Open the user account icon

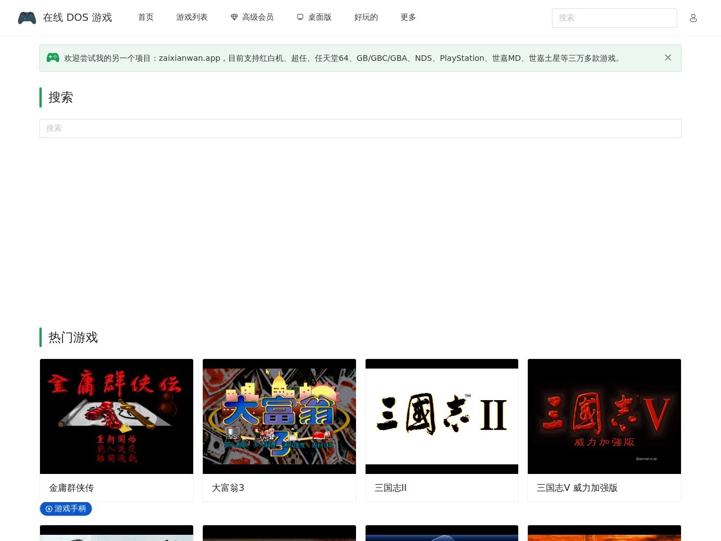click(x=693, y=18)
